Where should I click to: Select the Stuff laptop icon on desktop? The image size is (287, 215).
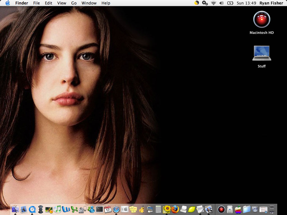261,53
